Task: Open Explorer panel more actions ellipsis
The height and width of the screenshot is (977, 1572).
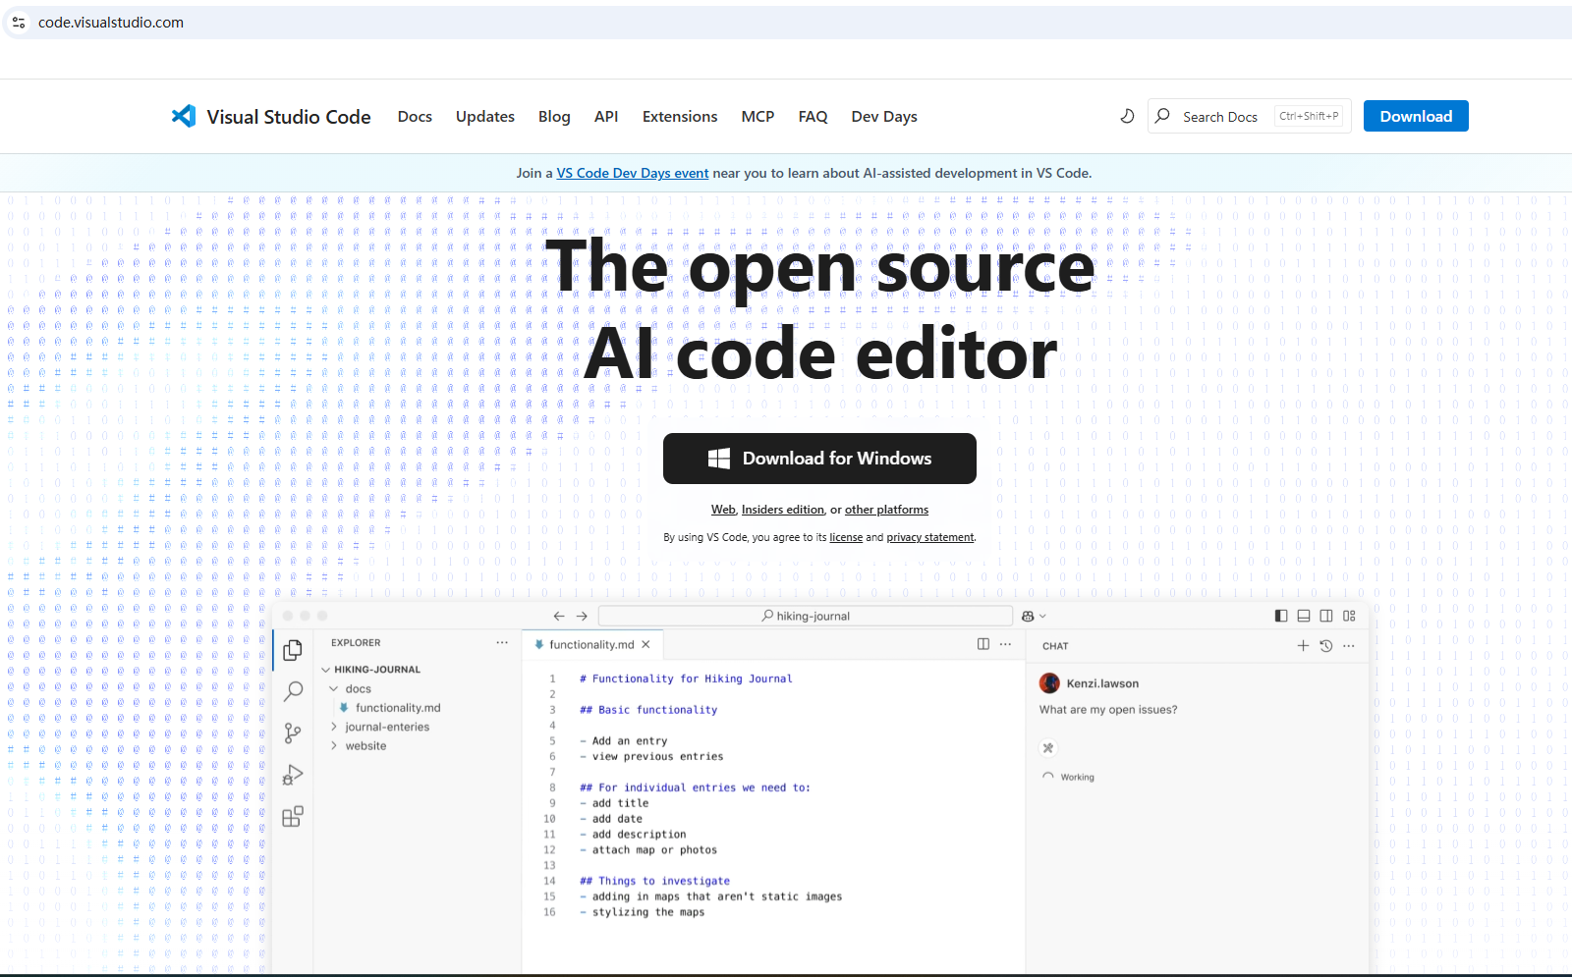Action: pos(502,642)
